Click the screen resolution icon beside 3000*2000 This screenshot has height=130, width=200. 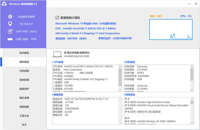(10, 31)
